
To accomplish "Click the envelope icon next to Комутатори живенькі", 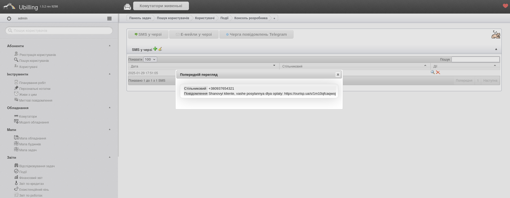I will [128, 6].
